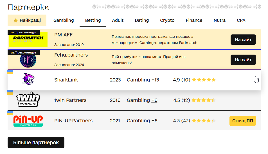Switch to the Nutra tab
Screen dimensions: 268x154
[x=220, y=20]
